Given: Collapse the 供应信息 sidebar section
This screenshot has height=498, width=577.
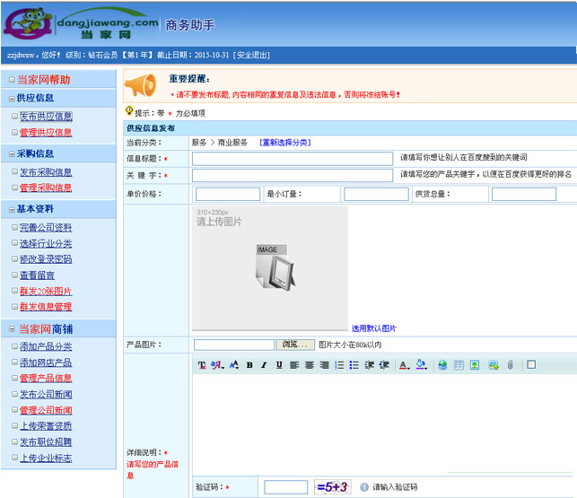Looking at the screenshot, I should [12, 99].
